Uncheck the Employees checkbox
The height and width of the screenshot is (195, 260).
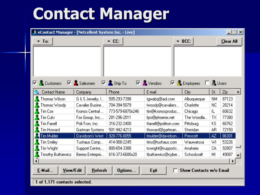[x=173, y=83]
